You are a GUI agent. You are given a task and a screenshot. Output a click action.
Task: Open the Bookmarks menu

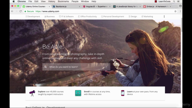click(63, 1)
